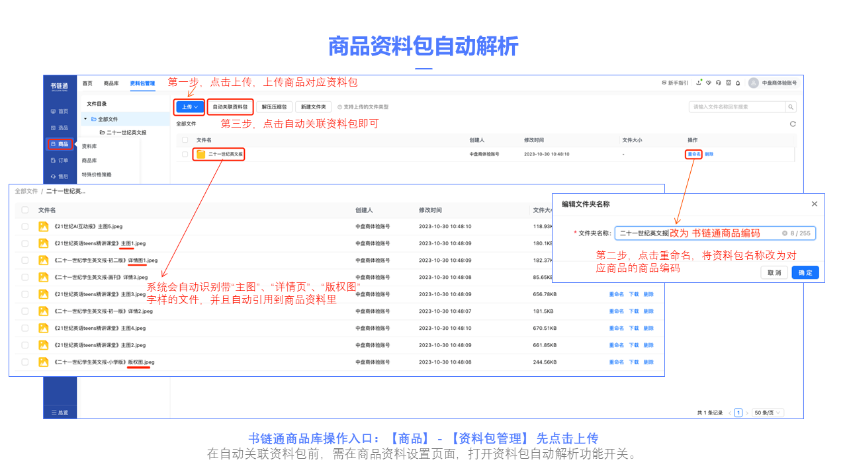
Task: Select 订单 in the left sidebar
Action: click(x=60, y=160)
